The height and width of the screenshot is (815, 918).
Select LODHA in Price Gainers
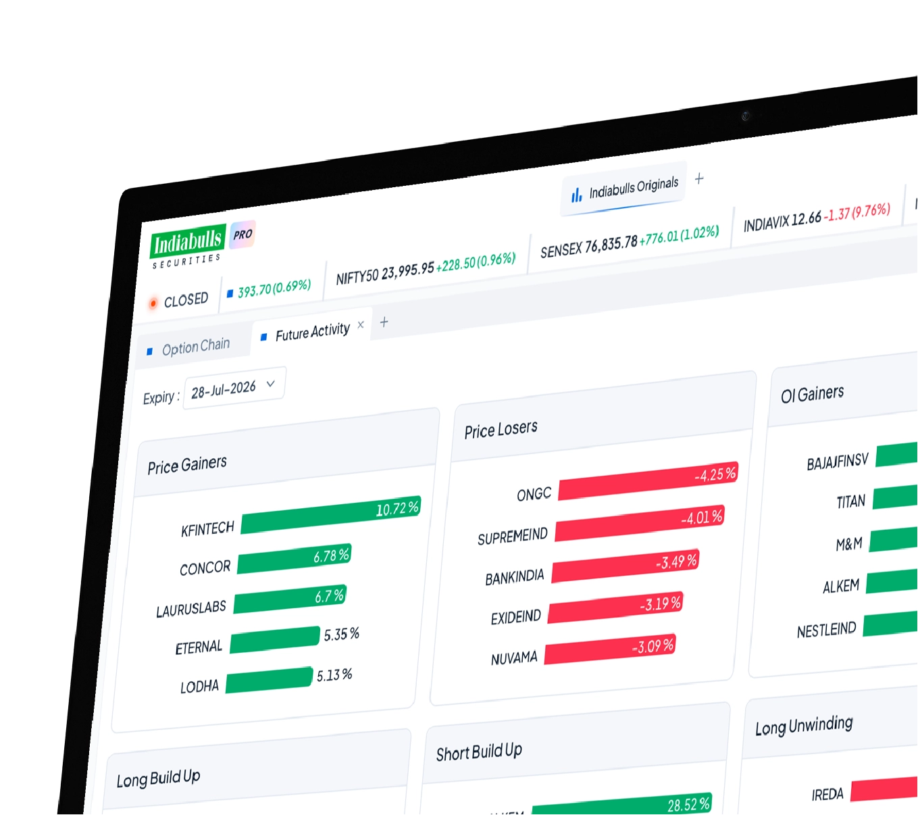tap(199, 687)
